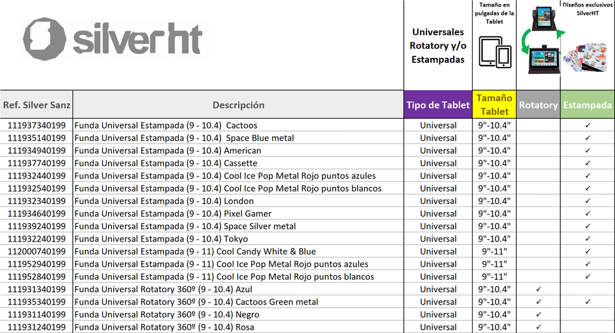Select reference 112000740199
The height and width of the screenshot is (333, 615).
click(x=36, y=251)
